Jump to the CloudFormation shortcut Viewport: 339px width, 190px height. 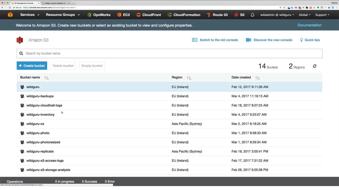tap(184, 15)
